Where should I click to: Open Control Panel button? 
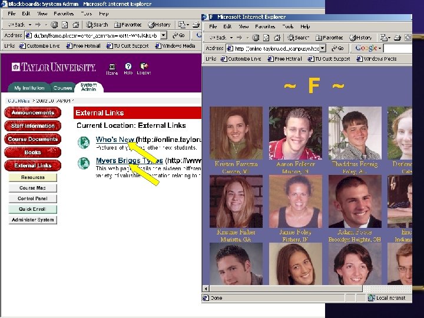(33, 198)
